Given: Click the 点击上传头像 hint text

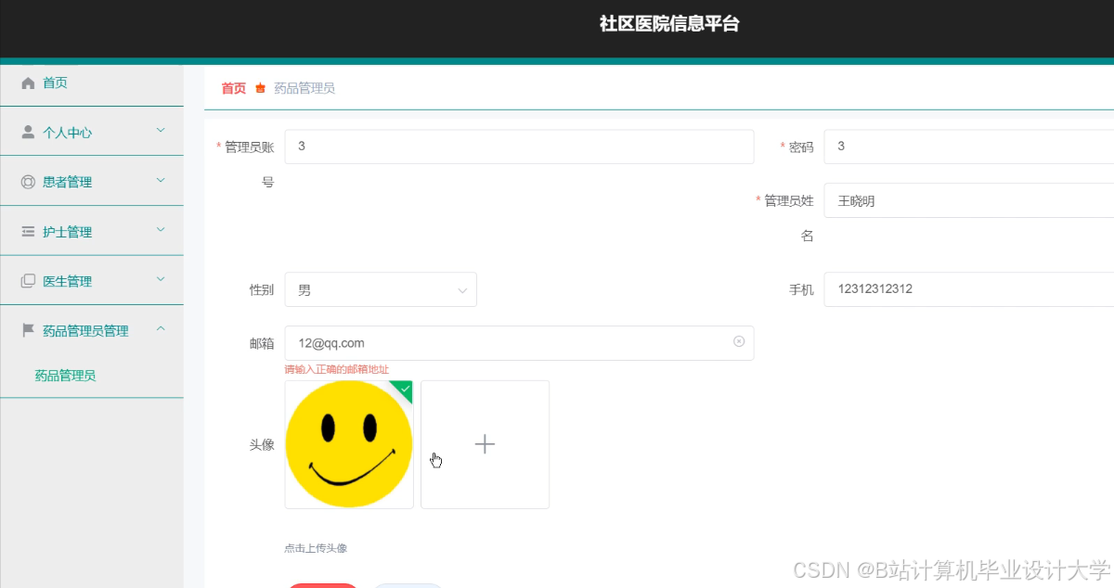Looking at the screenshot, I should point(316,549).
